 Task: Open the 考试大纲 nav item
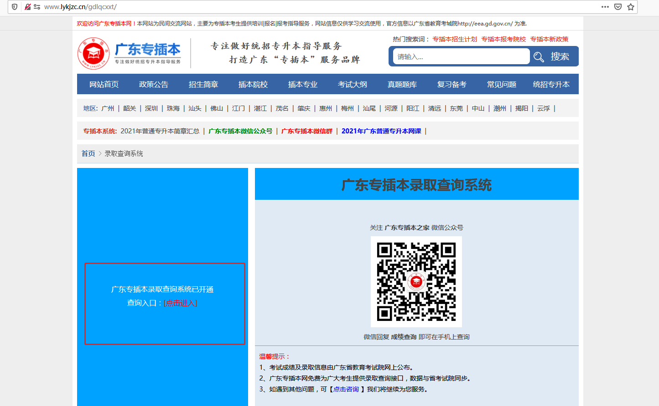pyautogui.click(x=353, y=84)
